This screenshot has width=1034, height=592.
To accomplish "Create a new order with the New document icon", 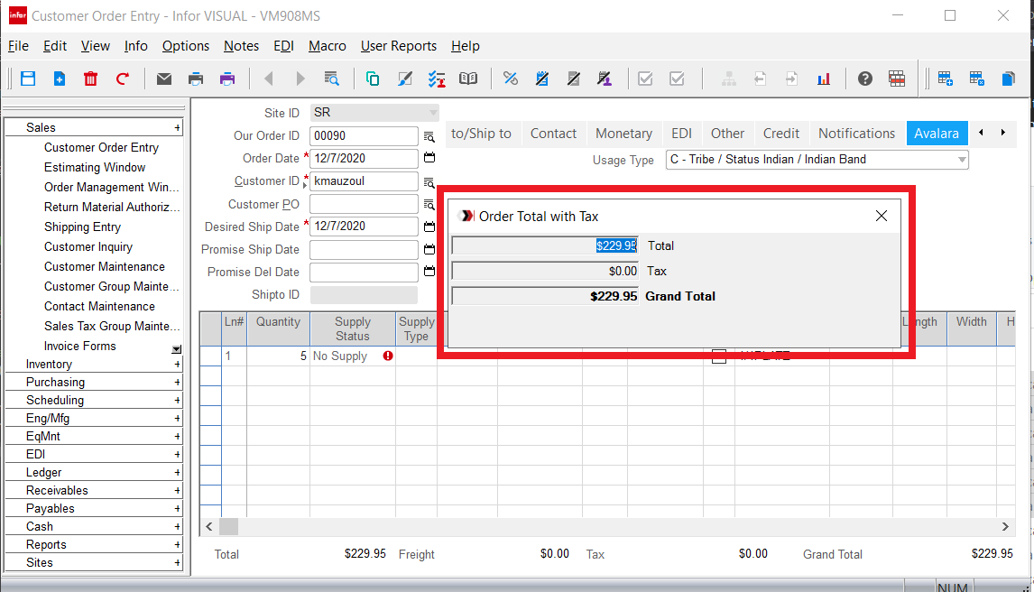I will click(60, 79).
